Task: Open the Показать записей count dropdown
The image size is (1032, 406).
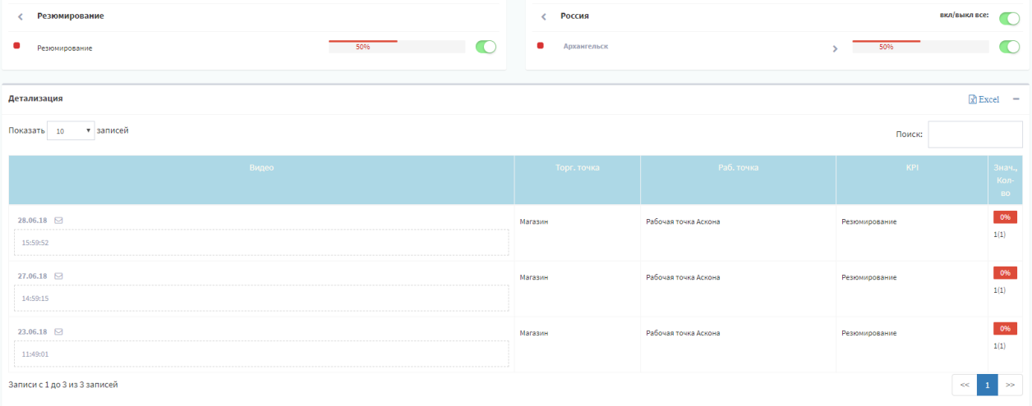Action: coord(71,130)
